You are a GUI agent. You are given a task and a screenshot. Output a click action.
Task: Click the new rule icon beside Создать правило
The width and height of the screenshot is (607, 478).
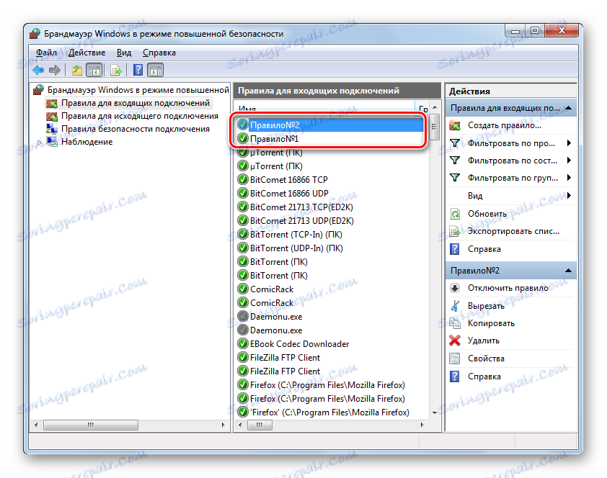(455, 125)
